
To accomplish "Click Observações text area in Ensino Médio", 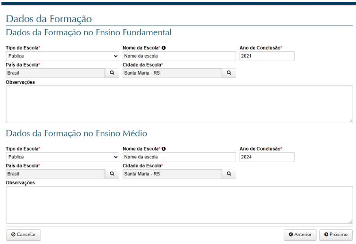I will (178, 204).
